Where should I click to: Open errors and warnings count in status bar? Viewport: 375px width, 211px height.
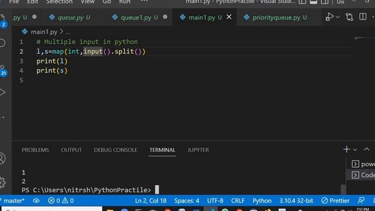61,200
